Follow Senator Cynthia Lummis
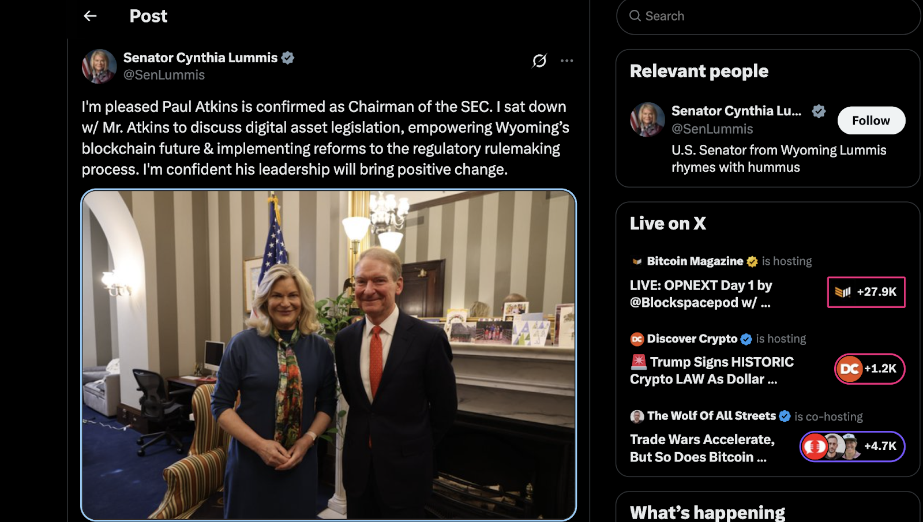 click(871, 121)
